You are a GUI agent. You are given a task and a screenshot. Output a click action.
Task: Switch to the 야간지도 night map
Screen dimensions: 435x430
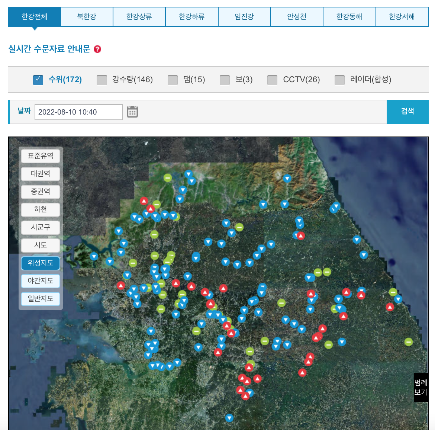(x=41, y=281)
